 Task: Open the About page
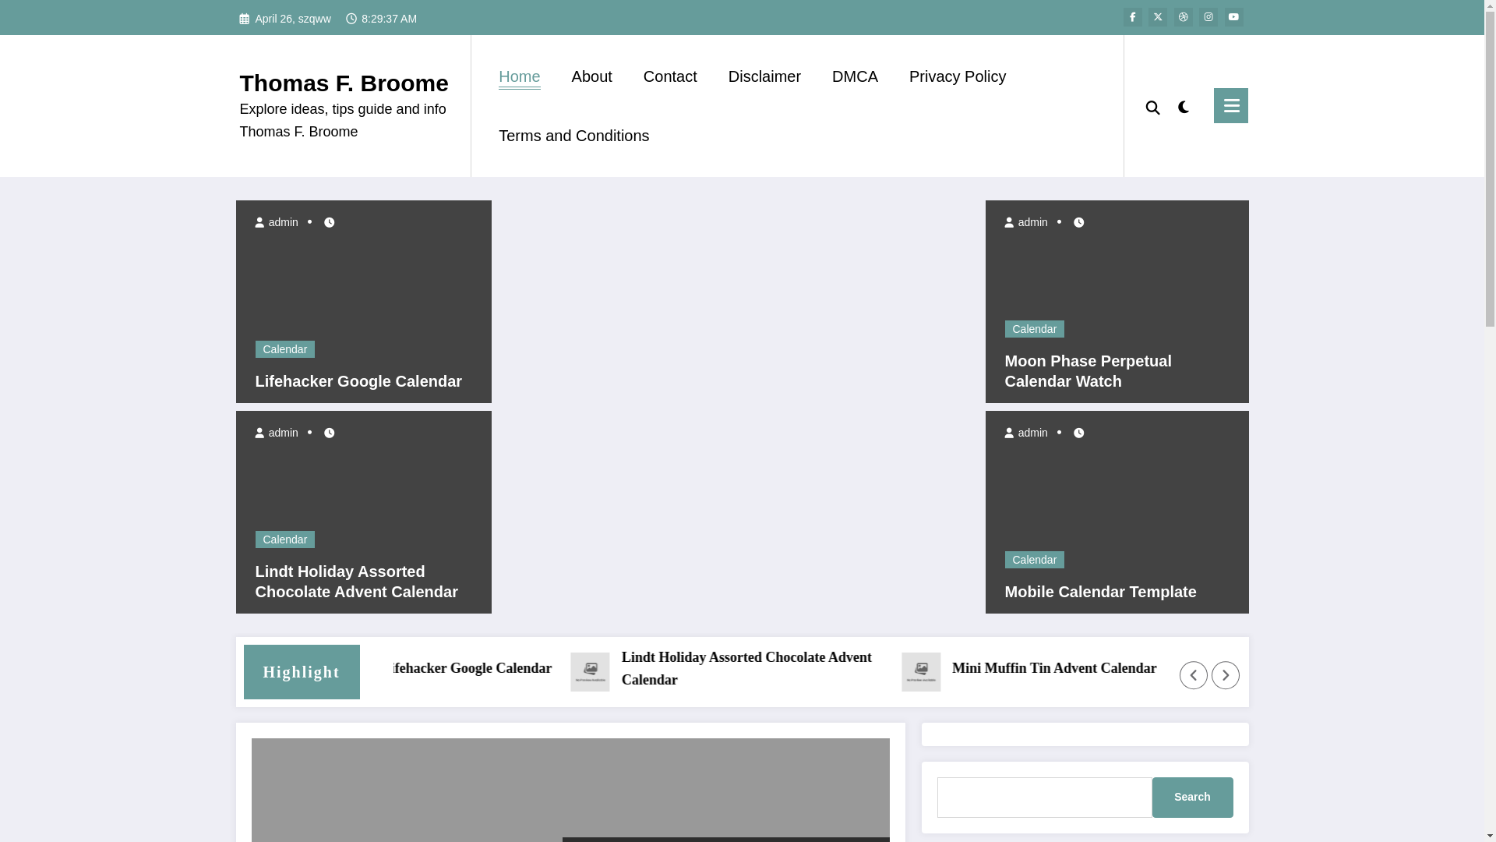(591, 76)
